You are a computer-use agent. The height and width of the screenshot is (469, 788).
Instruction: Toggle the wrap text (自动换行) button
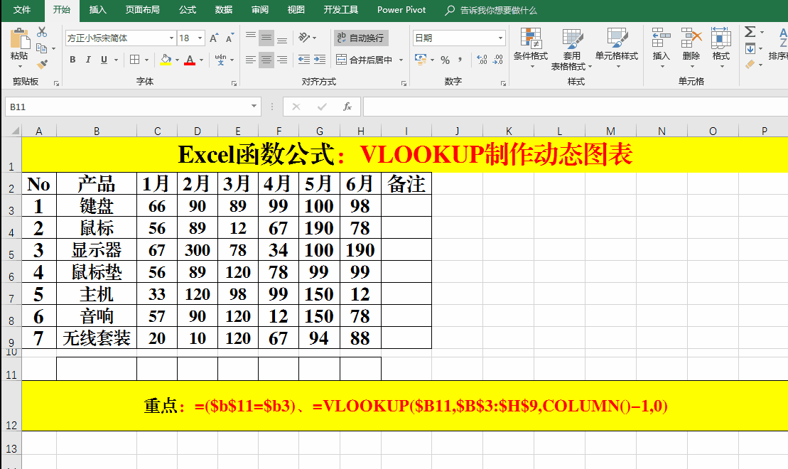[361, 38]
